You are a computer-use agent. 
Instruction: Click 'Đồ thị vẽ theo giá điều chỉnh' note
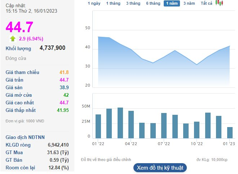[x=106, y=160]
